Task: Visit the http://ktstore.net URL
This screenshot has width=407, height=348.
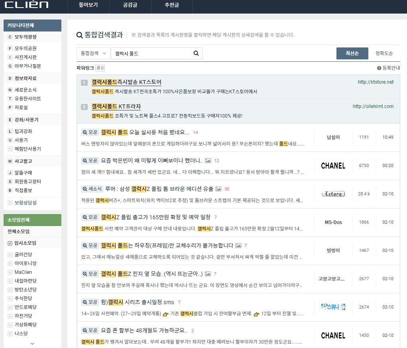Action: click(x=376, y=82)
